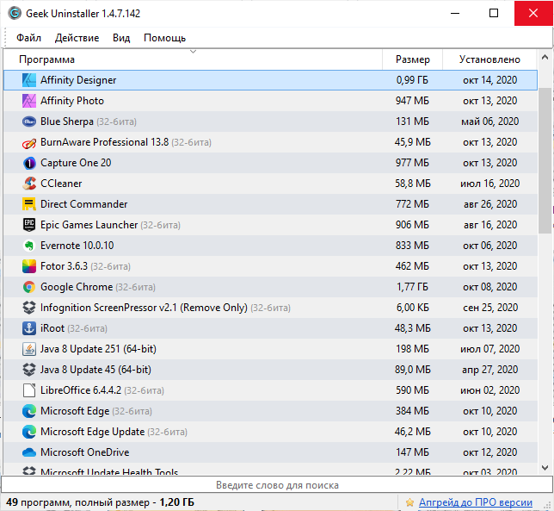Select the Google Chrome icon

tap(29, 287)
